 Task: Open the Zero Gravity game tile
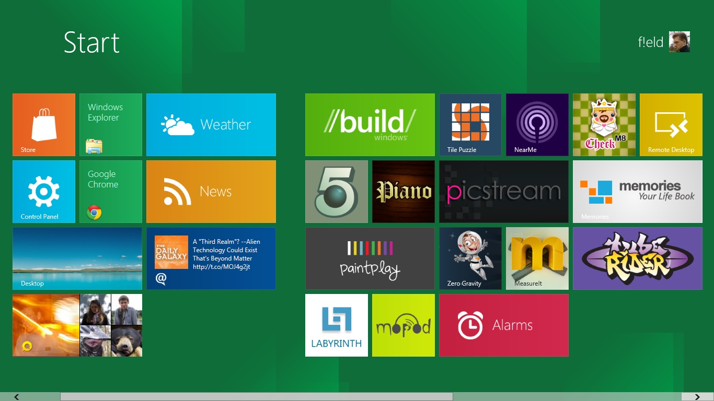tap(470, 258)
